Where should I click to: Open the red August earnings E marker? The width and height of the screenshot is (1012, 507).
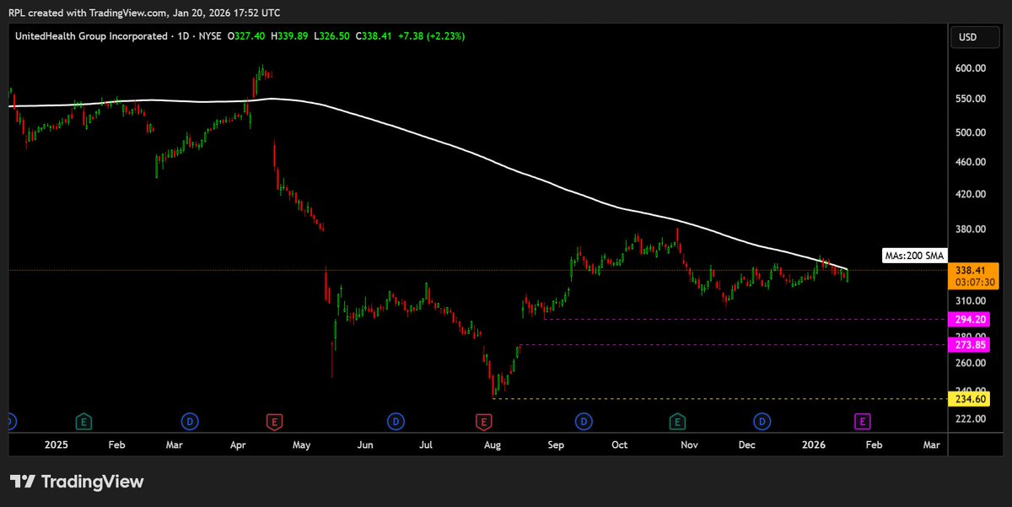(x=485, y=421)
